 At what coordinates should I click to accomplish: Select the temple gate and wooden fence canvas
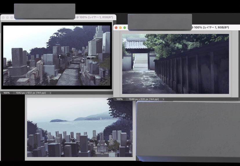pyautogui.click(x=176, y=64)
